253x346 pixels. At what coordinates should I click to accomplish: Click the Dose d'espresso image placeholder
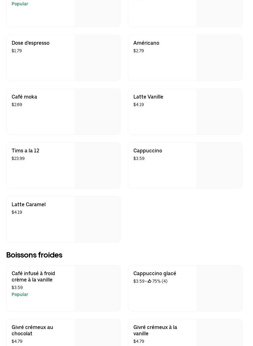point(98,58)
